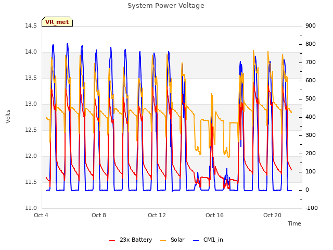Click the orange Solar legend swatch
Viewport: 333px width, 250px height.
click(x=163, y=241)
